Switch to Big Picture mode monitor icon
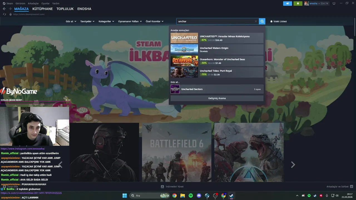 tap(334, 3)
